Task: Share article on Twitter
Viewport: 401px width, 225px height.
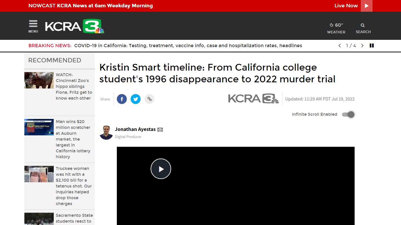Action: click(136, 99)
